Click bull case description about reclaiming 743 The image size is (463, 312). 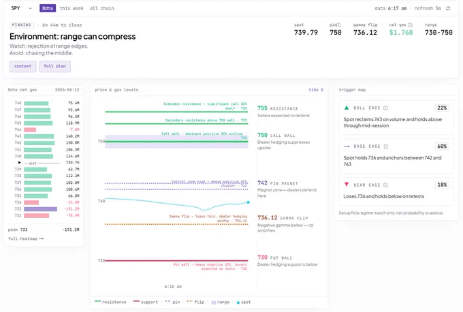pos(392,123)
